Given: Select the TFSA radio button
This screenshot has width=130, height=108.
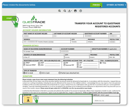Looking at the screenshot, I should tap(101, 63).
